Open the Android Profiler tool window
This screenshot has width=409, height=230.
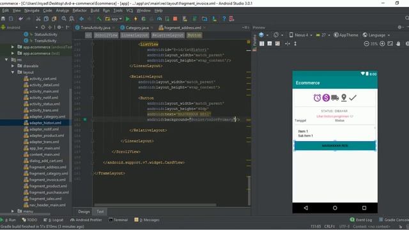pyautogui.click(x=86, y=220)
